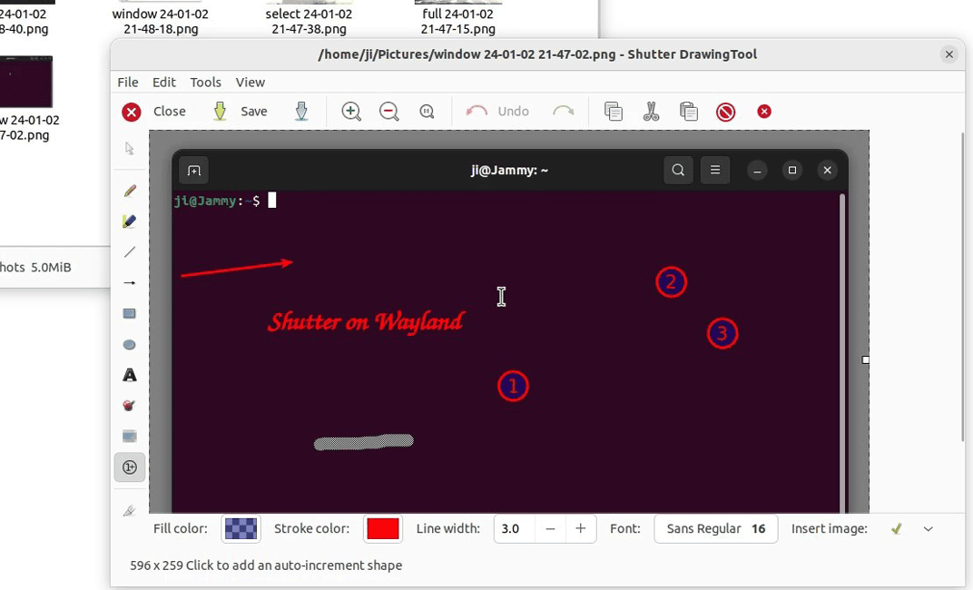Click the Export/Save As arrow icon
Viewport: 973px width, 590px height.
pyautogui.click(x=301, y=112)
